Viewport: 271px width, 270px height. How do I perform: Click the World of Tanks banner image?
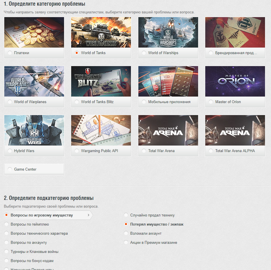(101, 32)
